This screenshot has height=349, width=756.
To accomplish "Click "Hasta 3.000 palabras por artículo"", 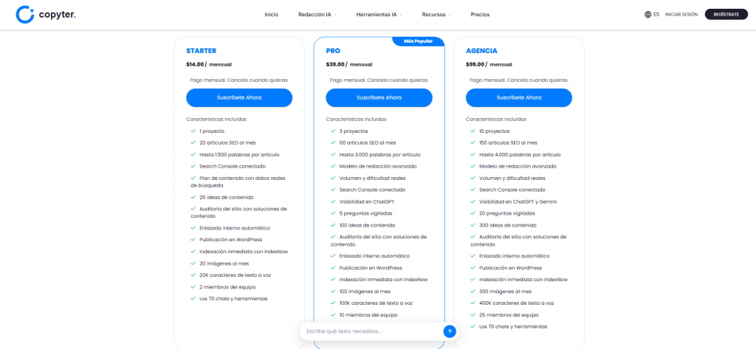I will tap(379, 155).
